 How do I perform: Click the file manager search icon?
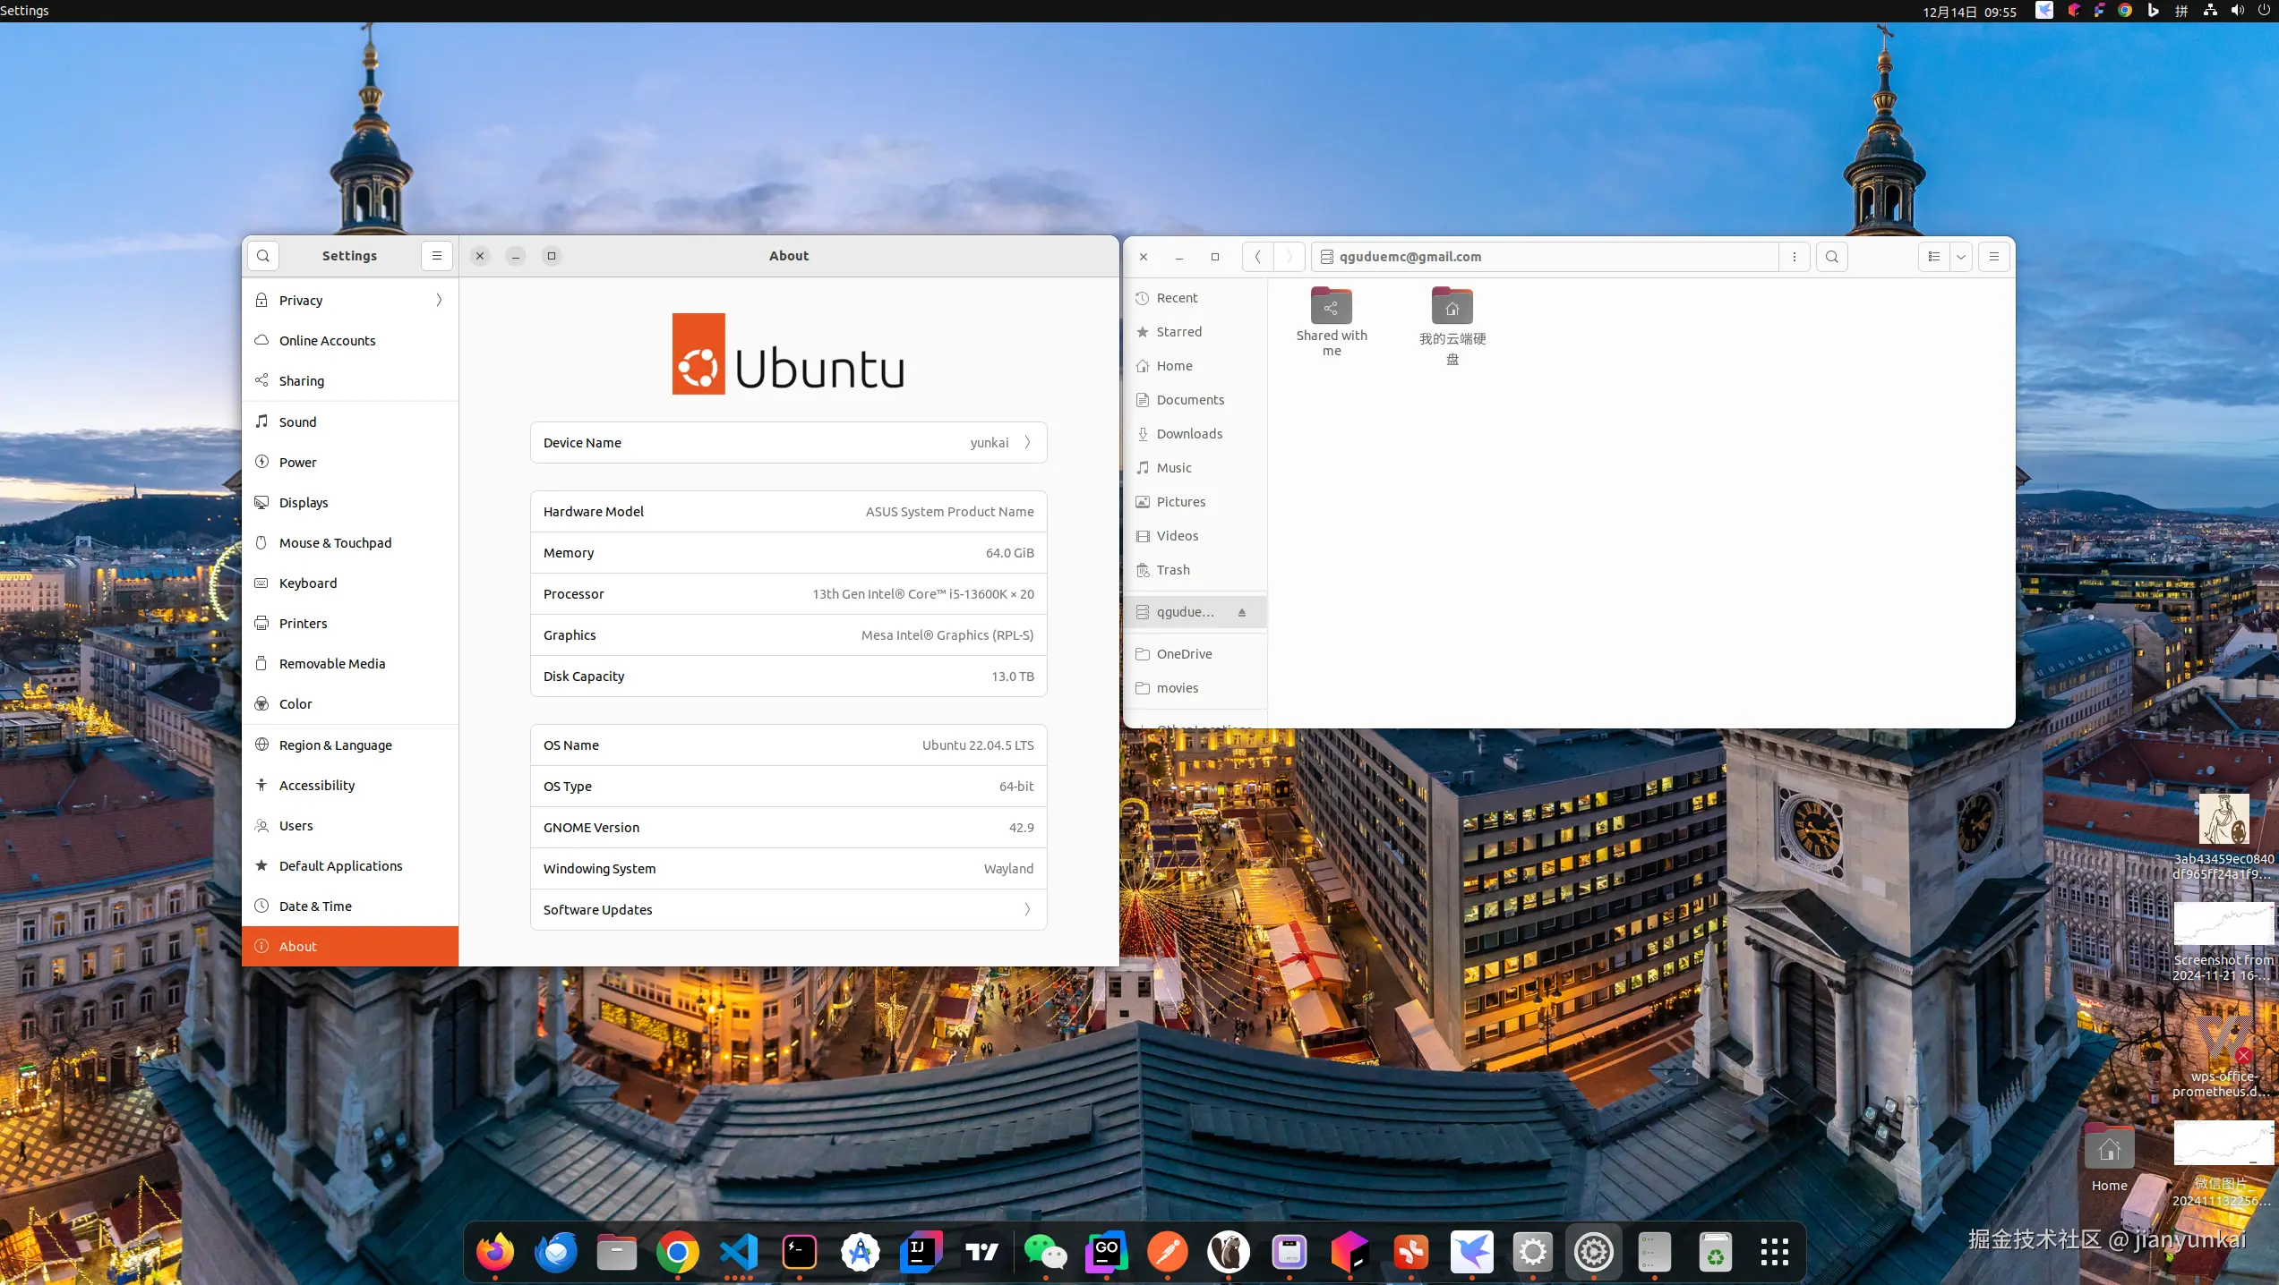point(1832,257)
